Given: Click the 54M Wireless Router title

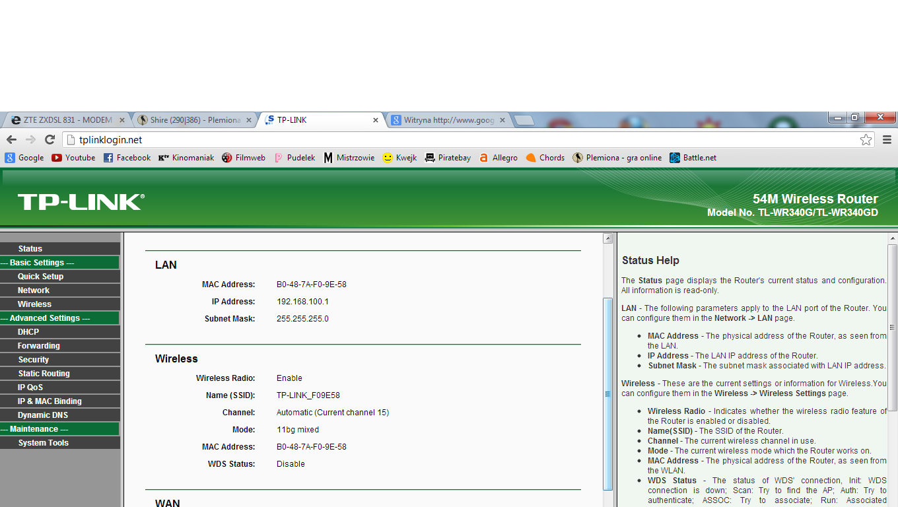Looking at the screenshot, I should click(x=815, y=199).
